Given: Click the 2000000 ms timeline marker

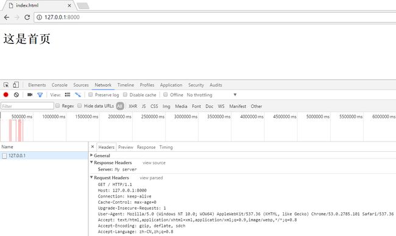Looking at the screenshot, I should (119, 116).
